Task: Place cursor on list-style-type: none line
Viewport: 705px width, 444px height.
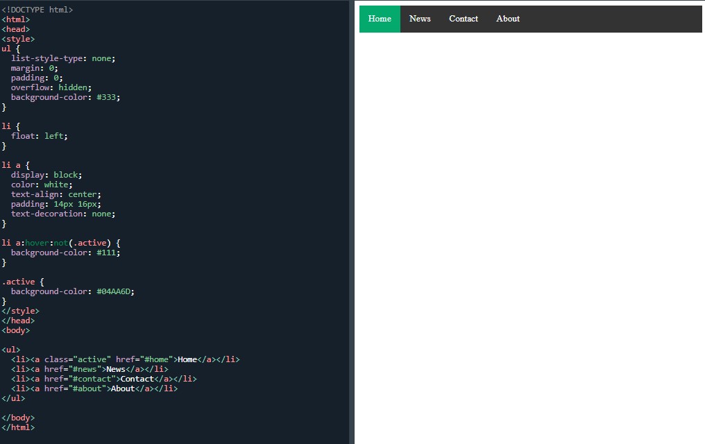Action: [x=62, y=58]
